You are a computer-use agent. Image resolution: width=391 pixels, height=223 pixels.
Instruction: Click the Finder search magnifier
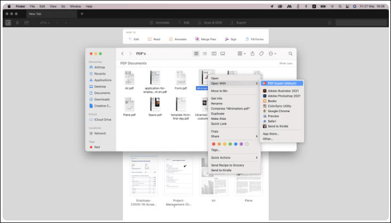(290, 54)
